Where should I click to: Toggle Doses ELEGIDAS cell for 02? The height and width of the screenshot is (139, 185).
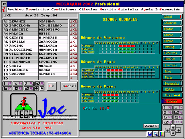click(x=105, y=95)
